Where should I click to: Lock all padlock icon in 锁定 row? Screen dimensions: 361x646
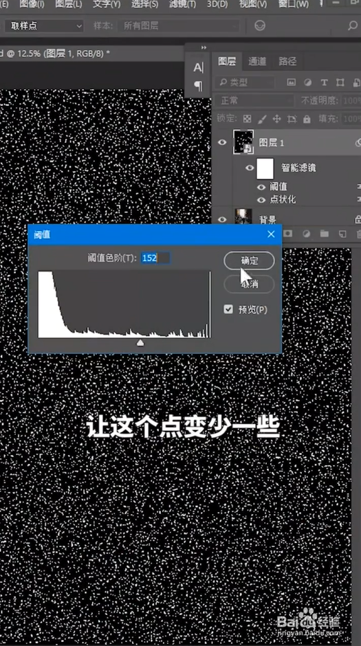click(x=307, y=119)
